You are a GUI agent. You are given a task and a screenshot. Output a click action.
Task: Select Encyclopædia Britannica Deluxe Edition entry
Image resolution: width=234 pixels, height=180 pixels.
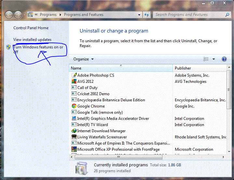point(111,100)
